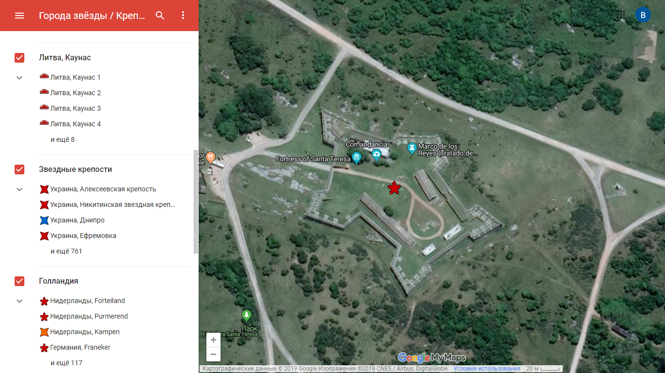Click the search magnifier icon
Image resolution: width=665 pixels, height=373 pixels.
tap(160, 16)
